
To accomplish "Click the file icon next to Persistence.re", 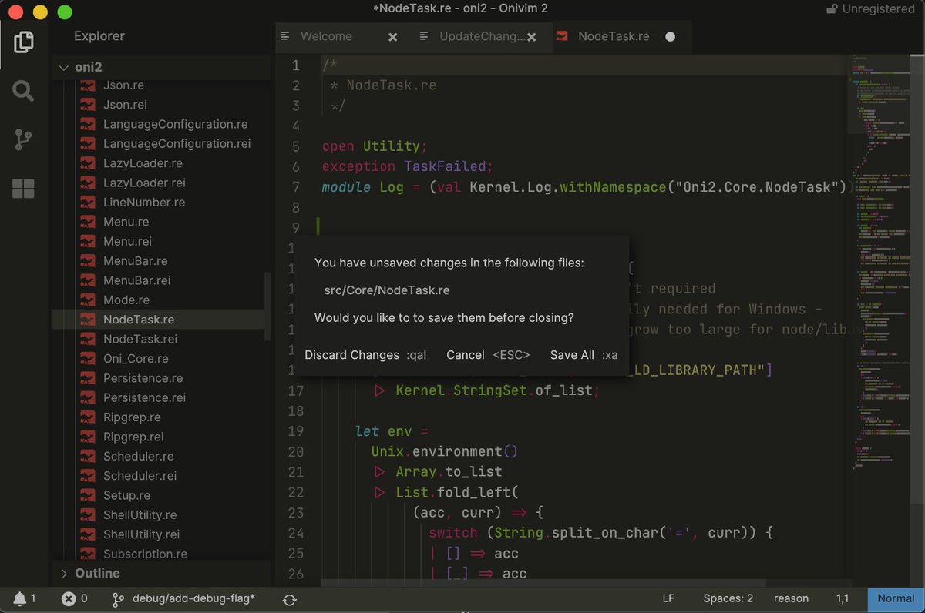I will 89,378.
